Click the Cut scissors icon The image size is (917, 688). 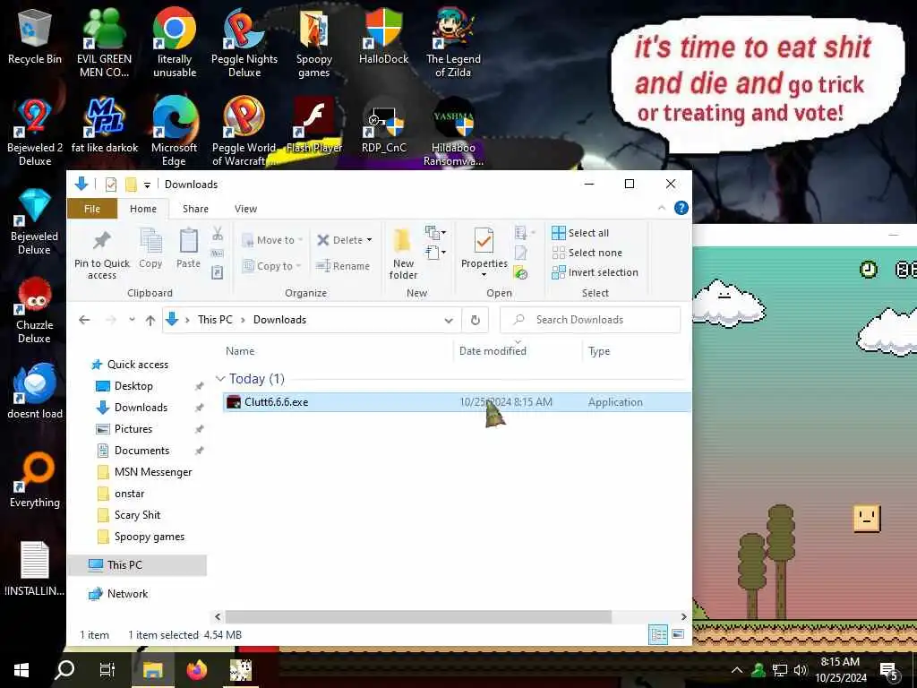(x=218, y=234)
